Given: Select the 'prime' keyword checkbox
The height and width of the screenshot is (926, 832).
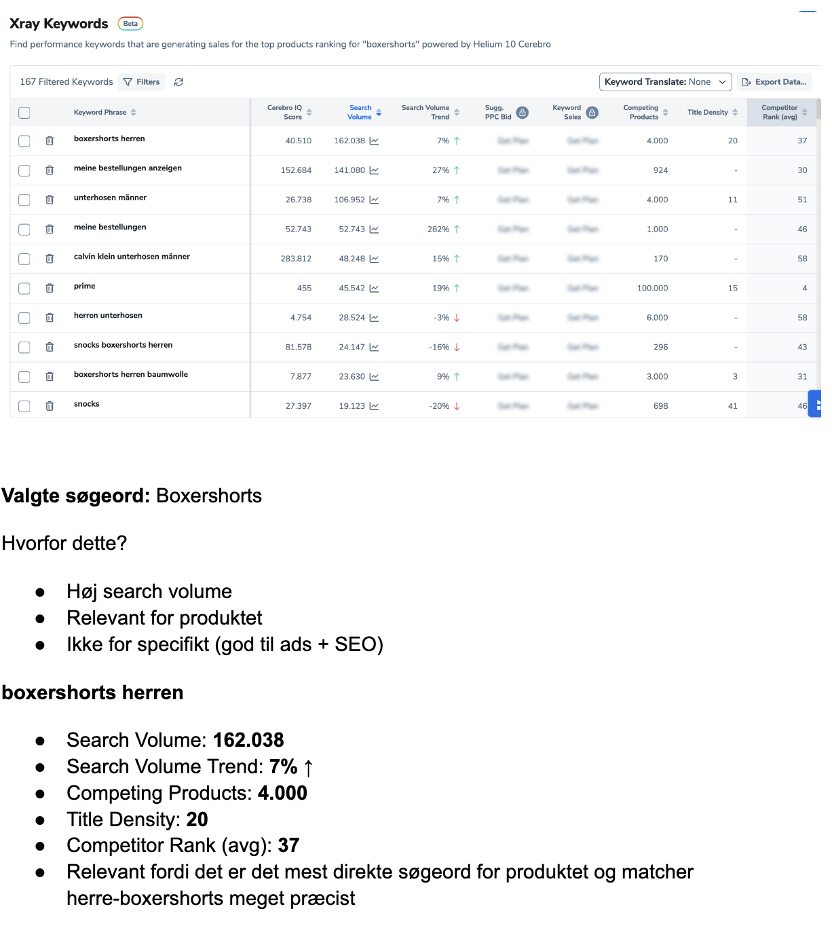Looking at the screenshot, I should (x=24, y=289).
